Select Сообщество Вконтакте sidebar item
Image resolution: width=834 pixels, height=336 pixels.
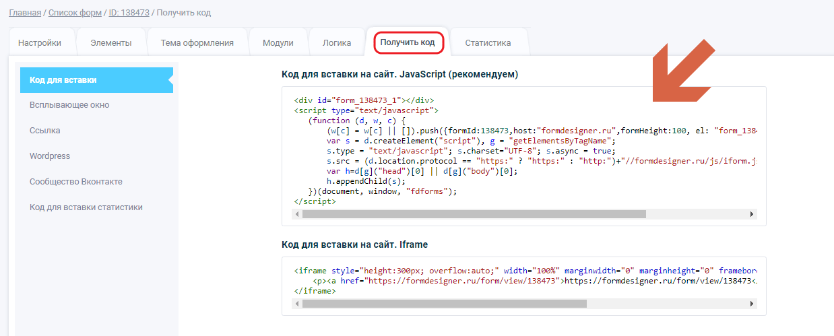point(76,182)
